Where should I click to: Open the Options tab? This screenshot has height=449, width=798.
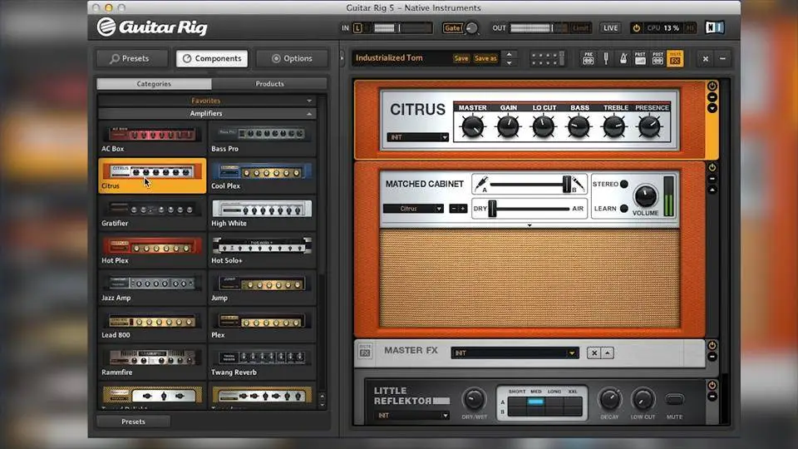(x=292, y=58)
